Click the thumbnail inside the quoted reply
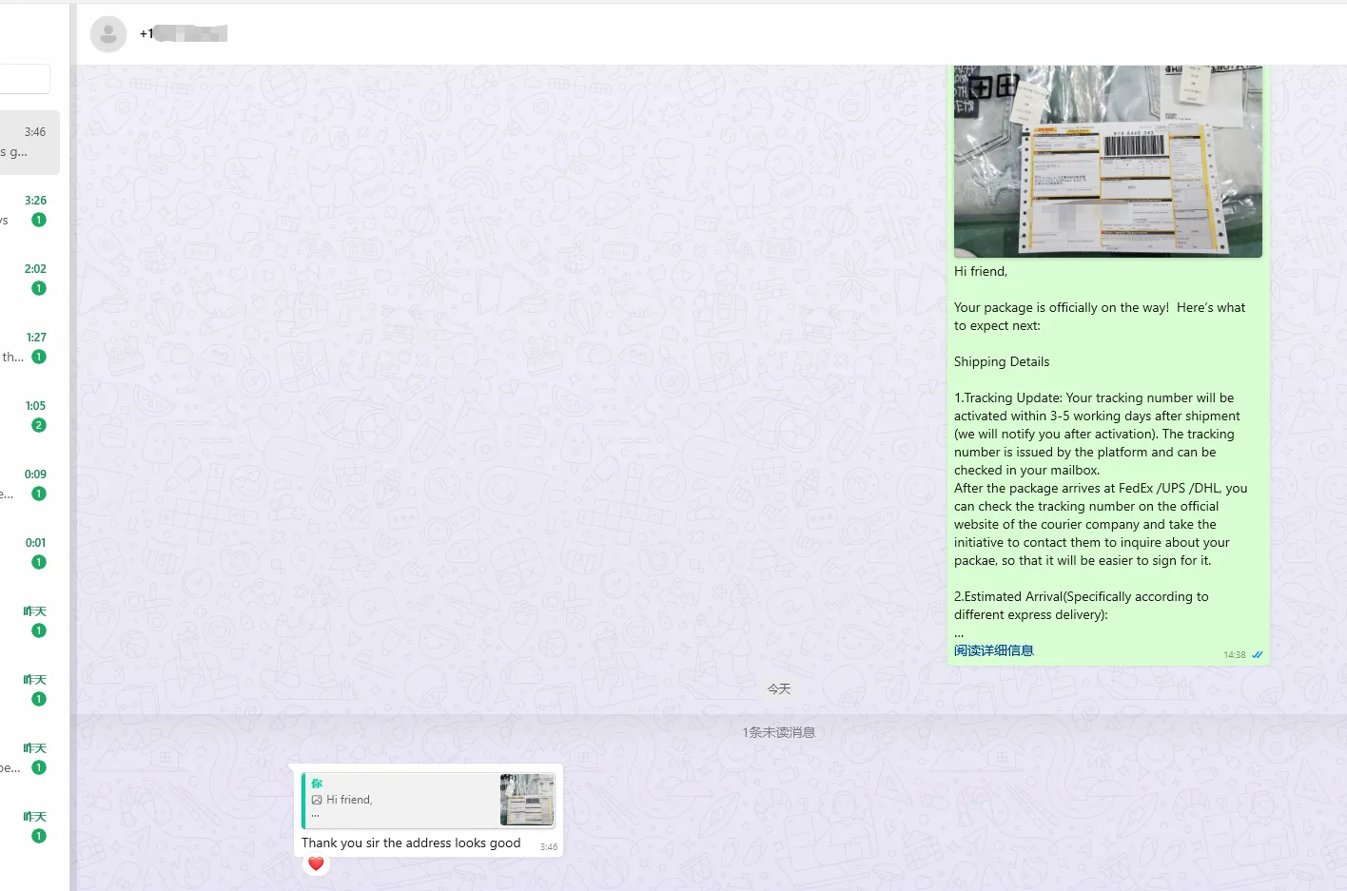Screen dimensions: 1347x891 (x=527, y=800)
